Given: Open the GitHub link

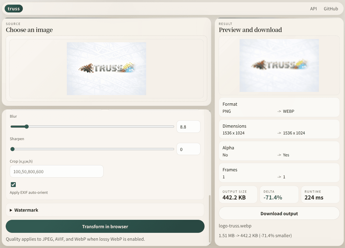Looking at the screenshot, I should (x=331, y=9).
